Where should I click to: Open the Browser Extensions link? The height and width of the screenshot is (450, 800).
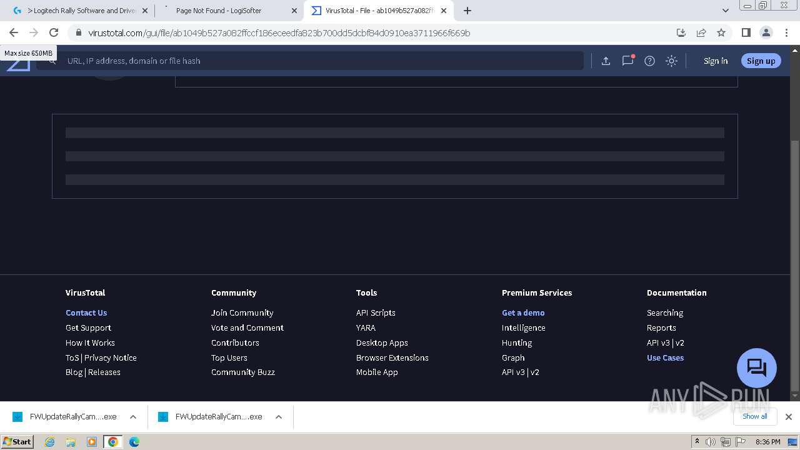[x=392, y=357]
